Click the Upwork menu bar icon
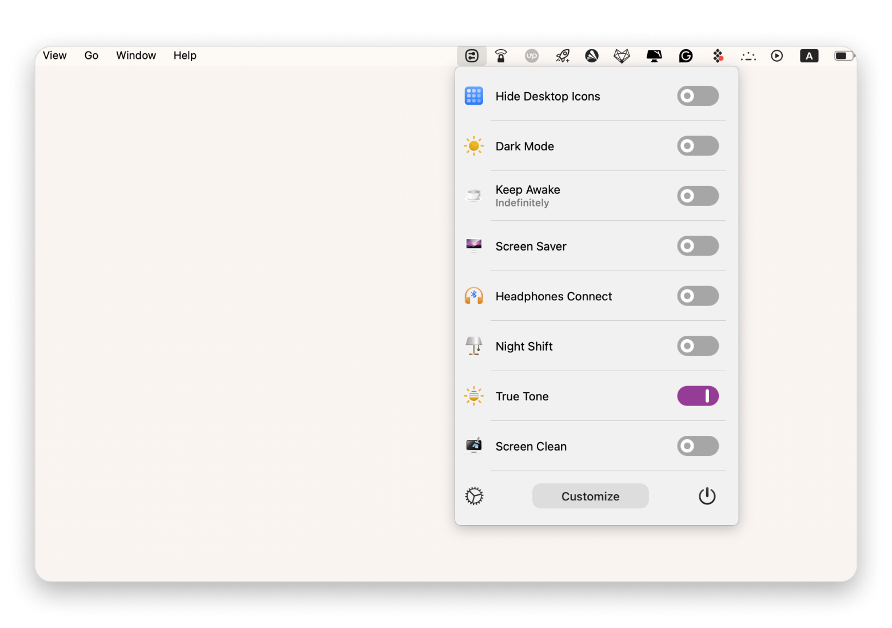This screenshot has width=892, height=628. [x=531, y=55]
